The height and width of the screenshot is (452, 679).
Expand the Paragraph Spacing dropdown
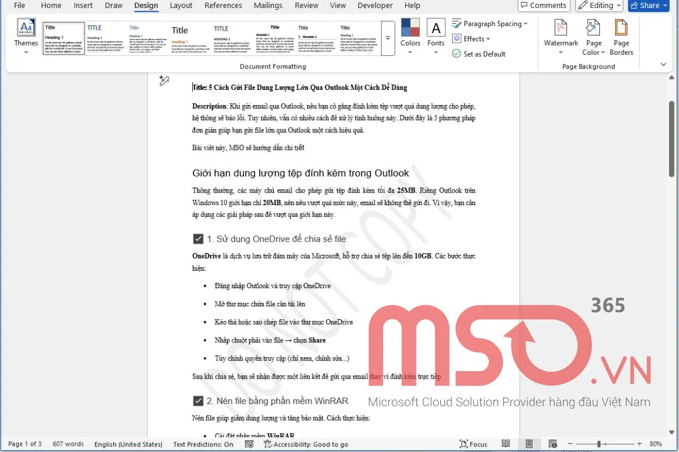pos(490,24)
